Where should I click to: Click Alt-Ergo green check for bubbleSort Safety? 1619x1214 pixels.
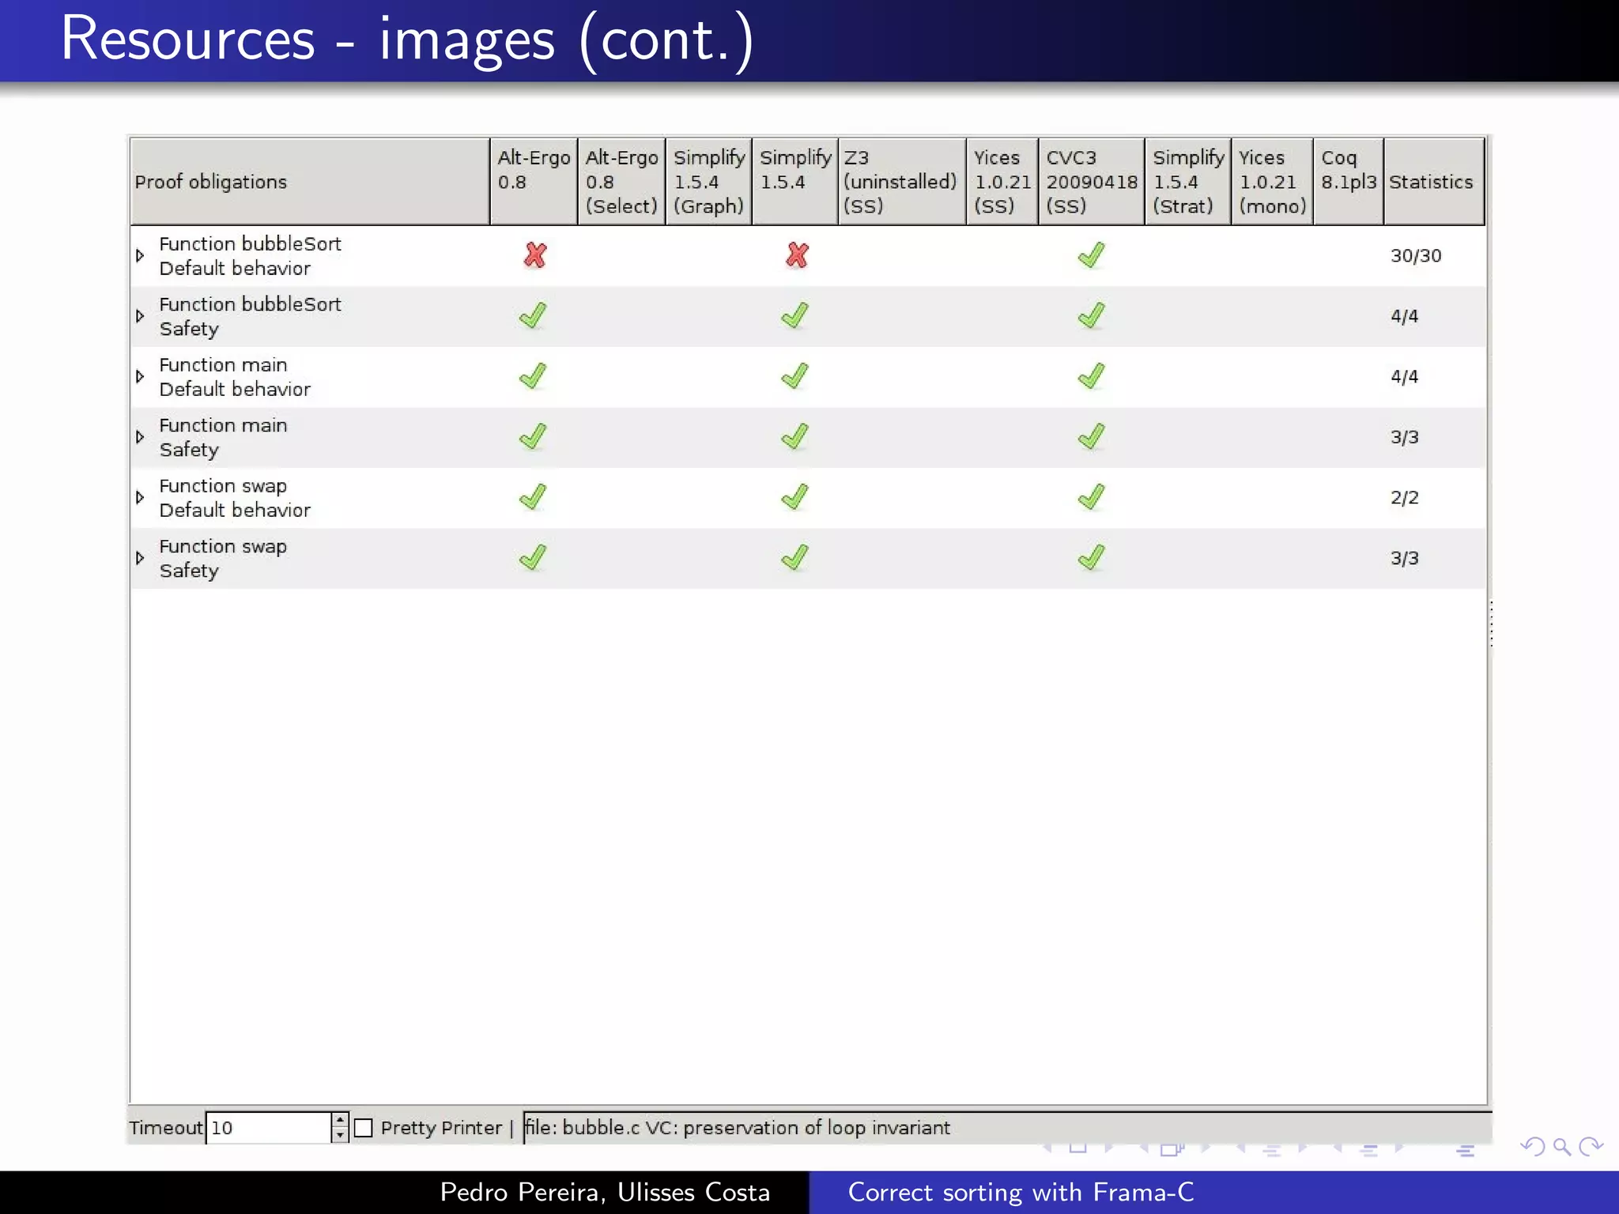(533, 316)
